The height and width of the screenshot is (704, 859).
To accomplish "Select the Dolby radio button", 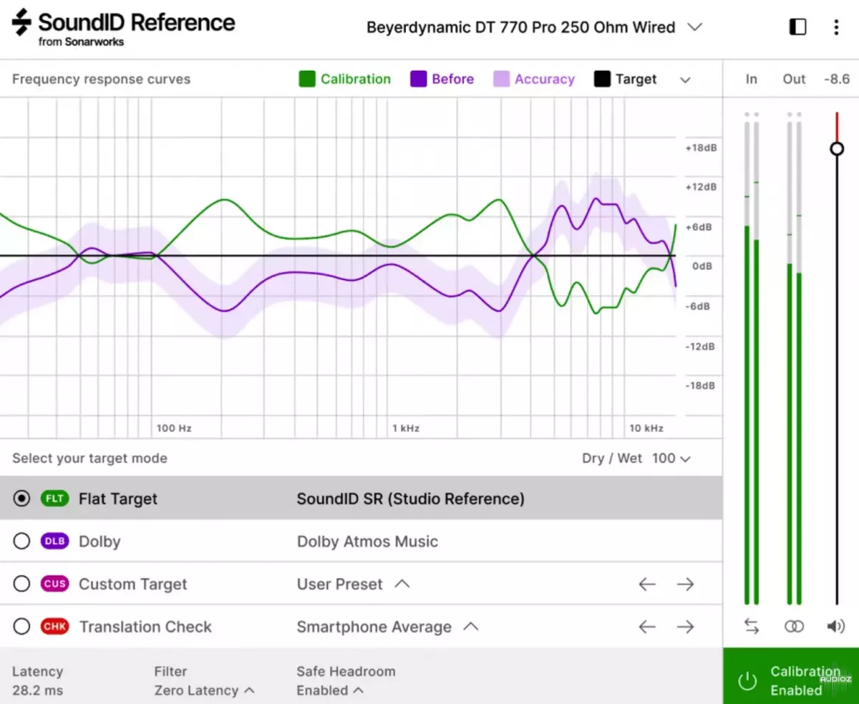I will [22, 541].
